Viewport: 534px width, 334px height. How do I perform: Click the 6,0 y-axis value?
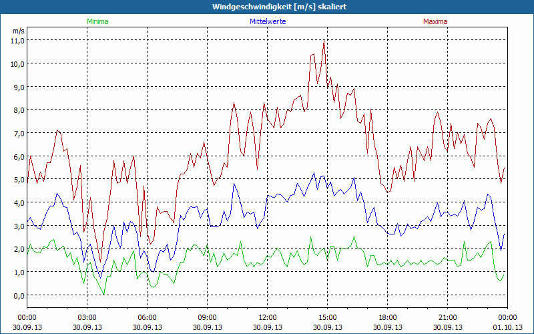pos(19,156)
